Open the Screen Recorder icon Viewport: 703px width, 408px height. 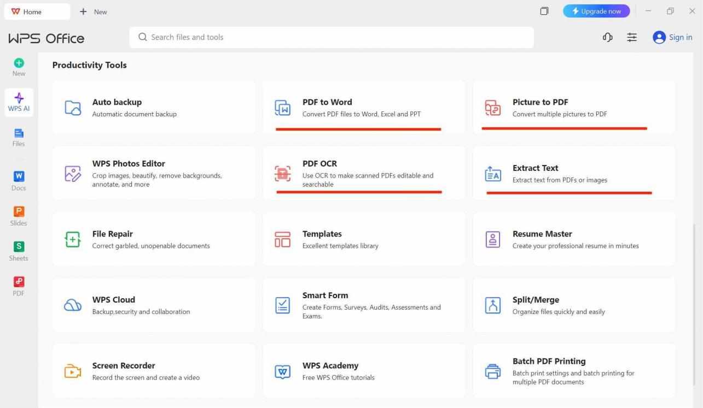(73, 371)
